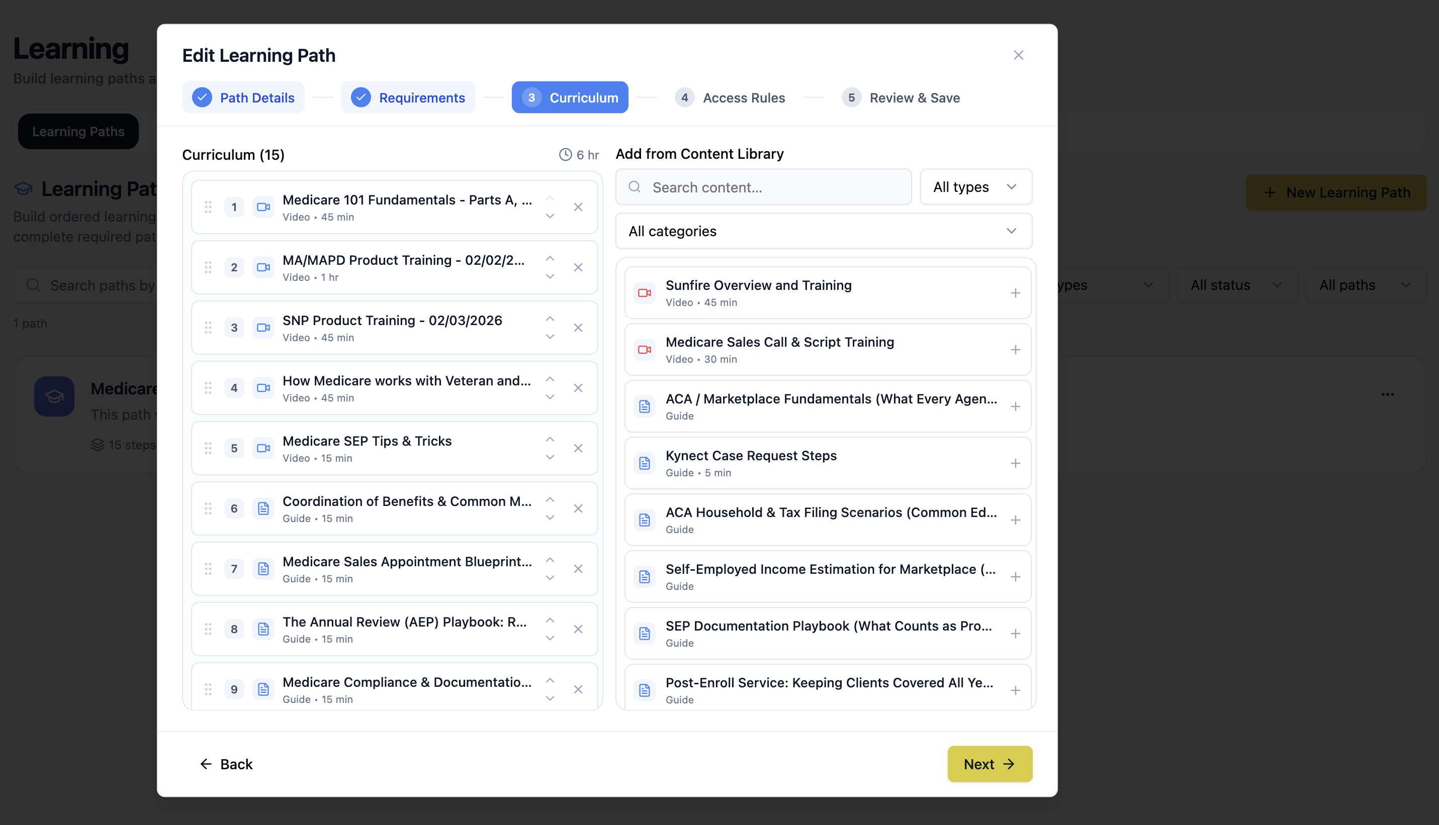
Task: Click the Next button
Action: [990, 764]
